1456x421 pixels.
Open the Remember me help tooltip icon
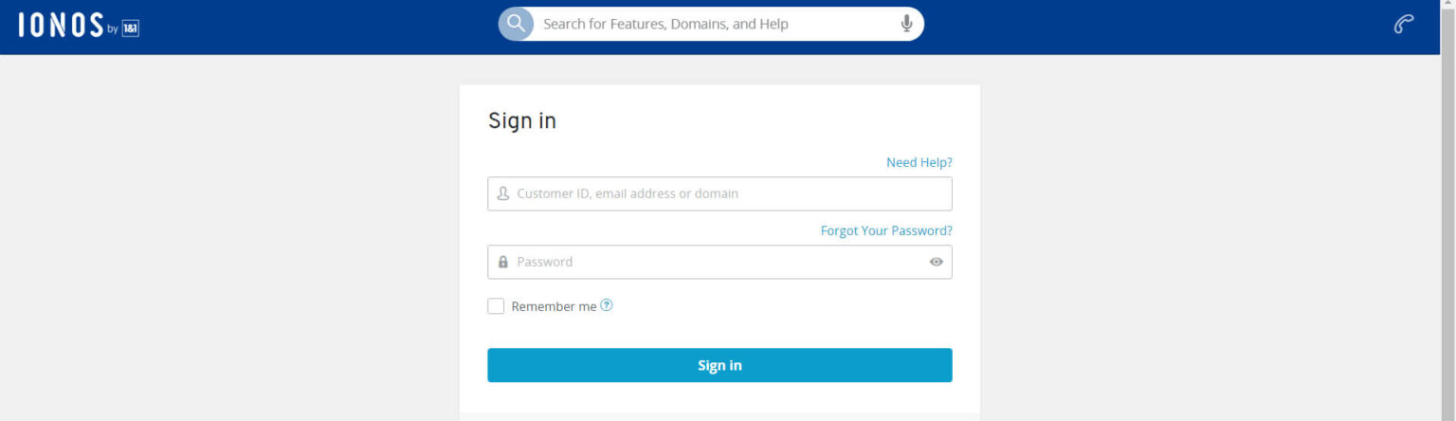(607, 305)
